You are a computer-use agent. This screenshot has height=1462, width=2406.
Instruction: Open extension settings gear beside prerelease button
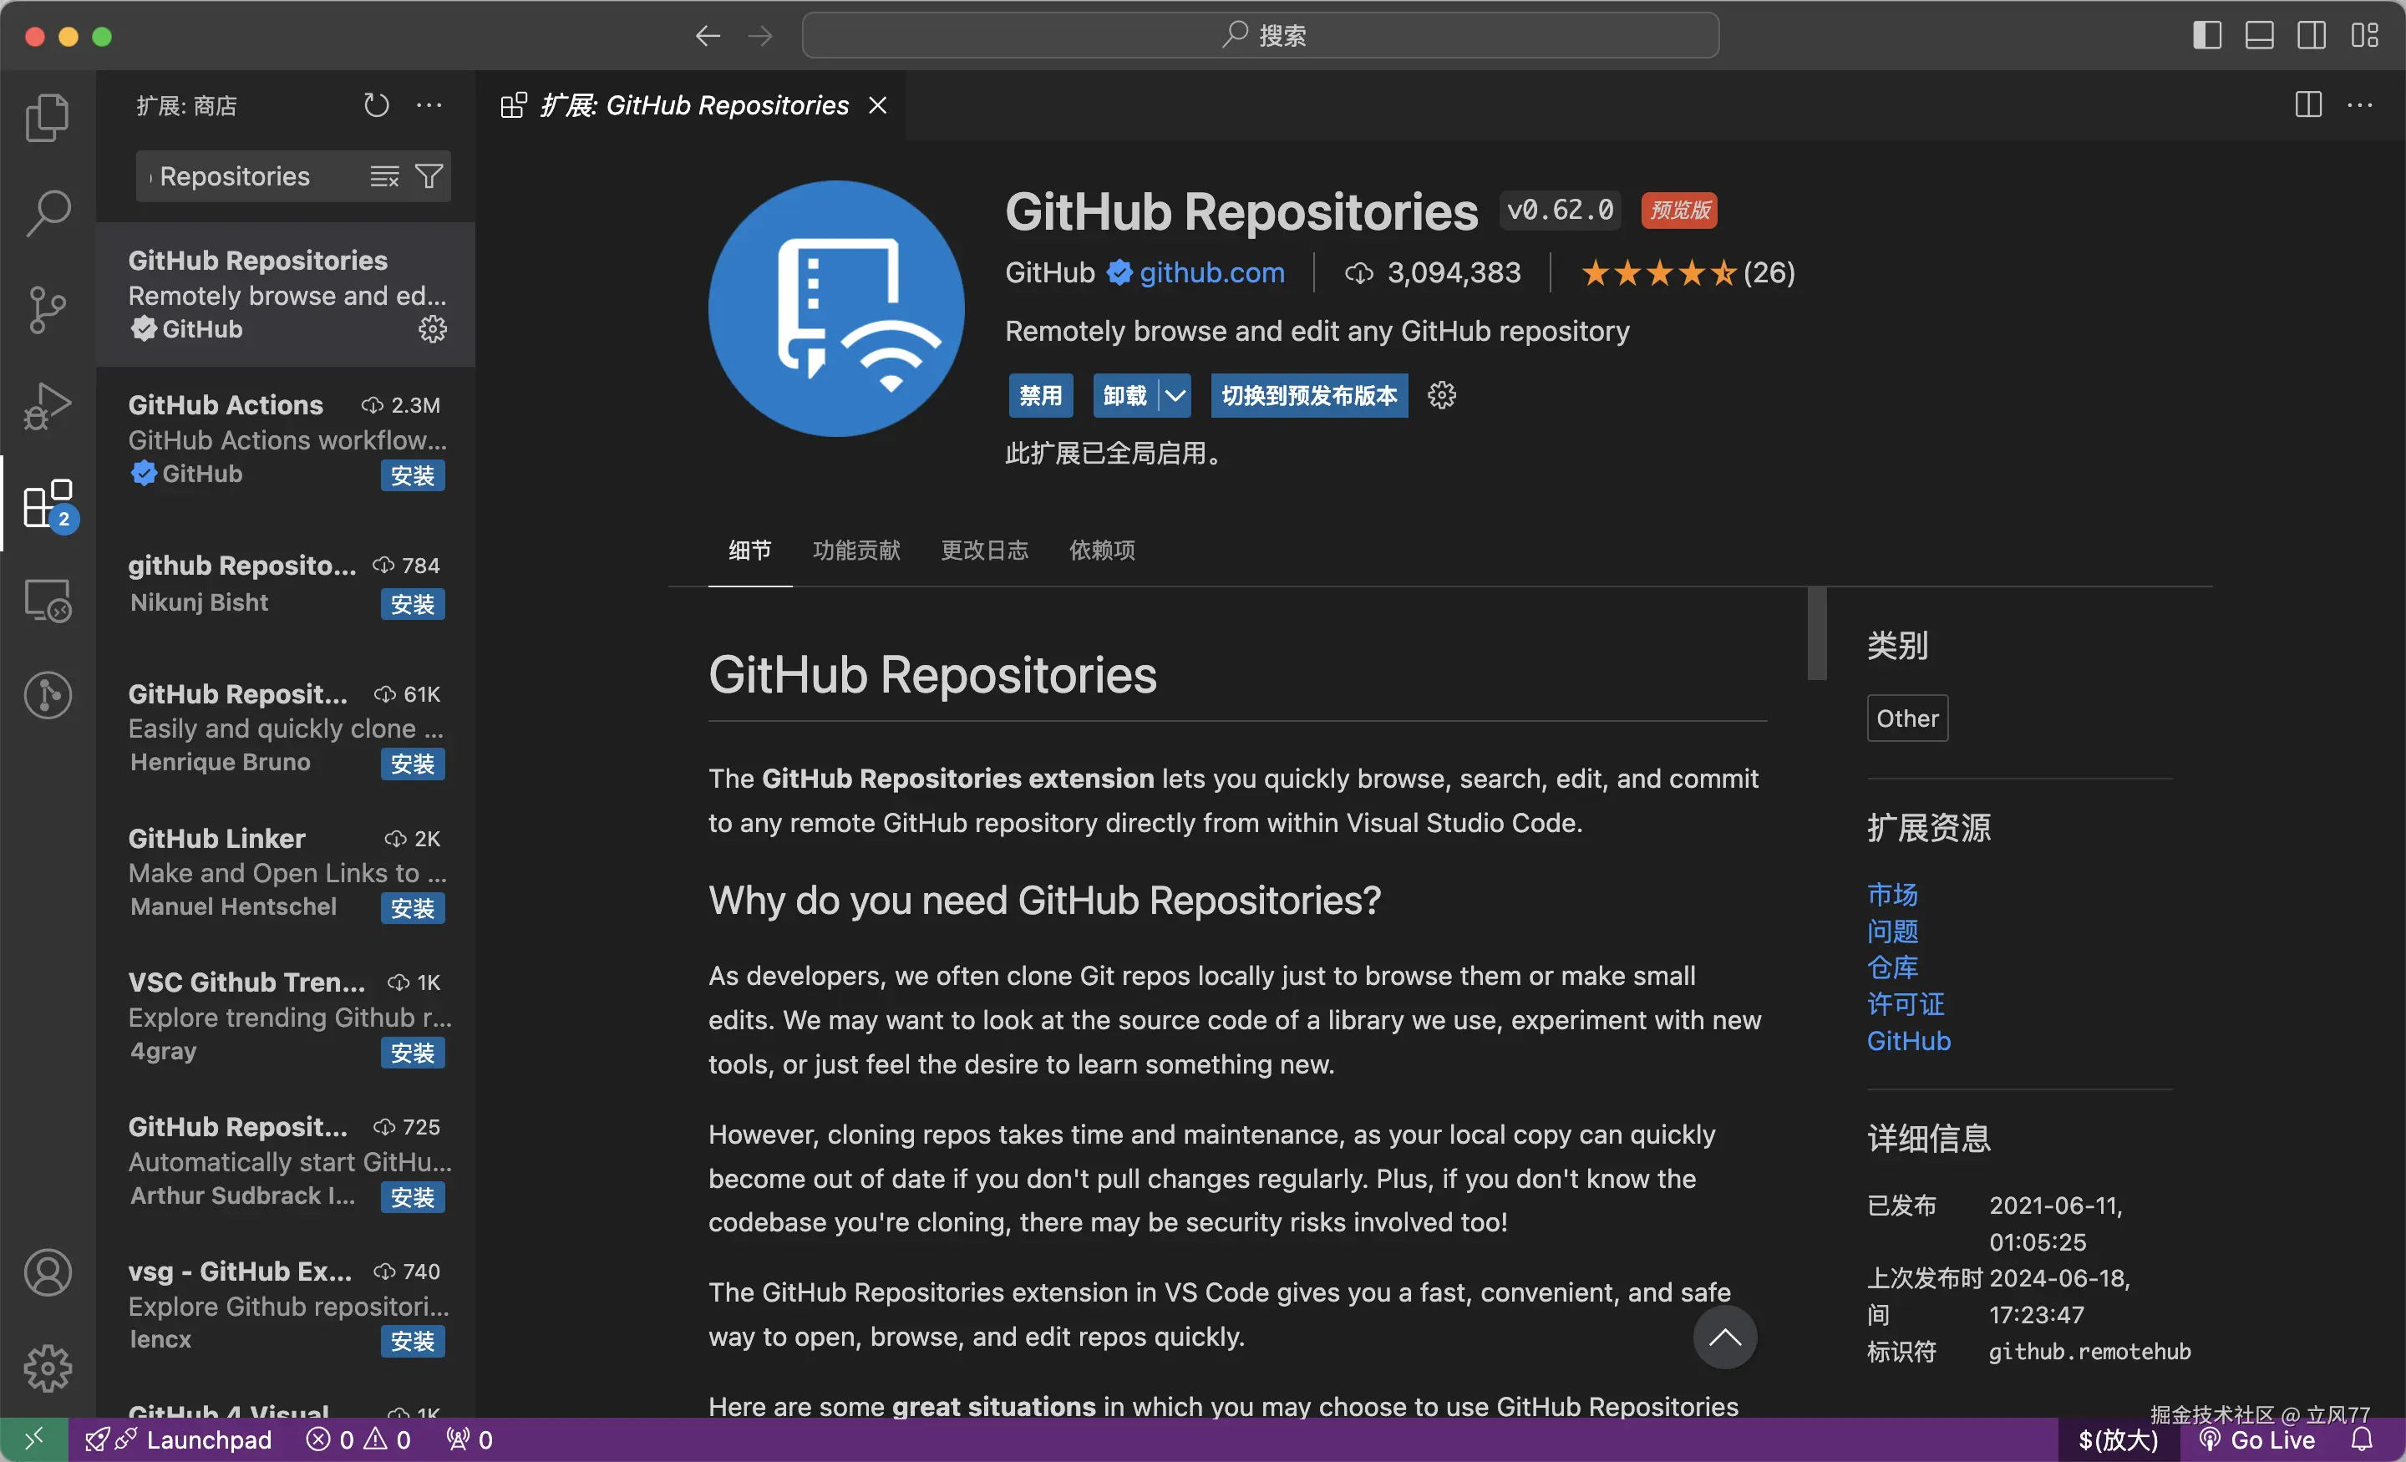(1441, 394)
